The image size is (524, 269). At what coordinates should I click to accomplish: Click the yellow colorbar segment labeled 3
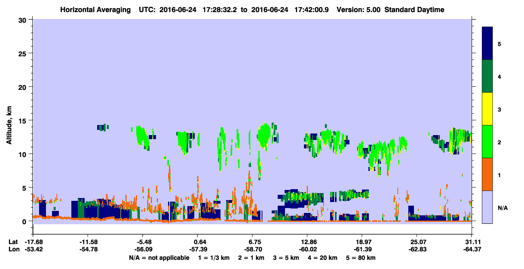(x=487, y=109)
